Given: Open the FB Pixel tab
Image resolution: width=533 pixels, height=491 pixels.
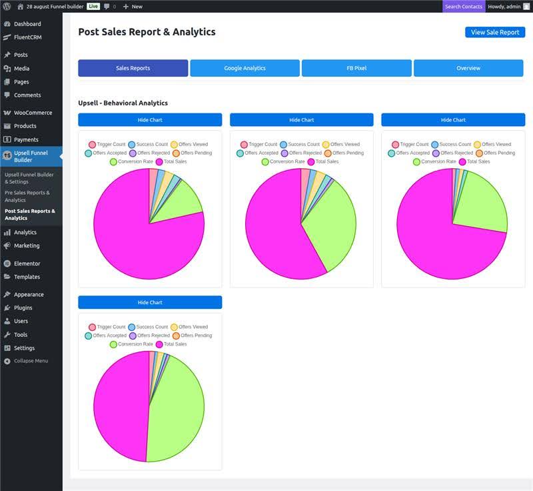Looking at the screenshot, I should pyautogui.click(x=358, y=67).
